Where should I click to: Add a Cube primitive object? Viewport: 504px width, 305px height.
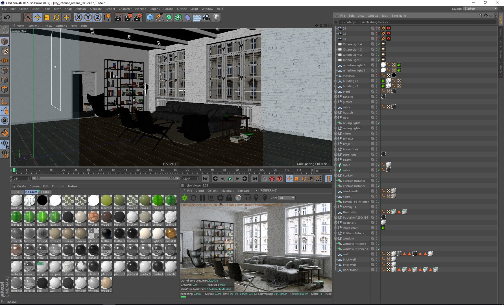pyautogui.click(x=150, y=18)
